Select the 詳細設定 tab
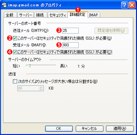 [78, 14]
